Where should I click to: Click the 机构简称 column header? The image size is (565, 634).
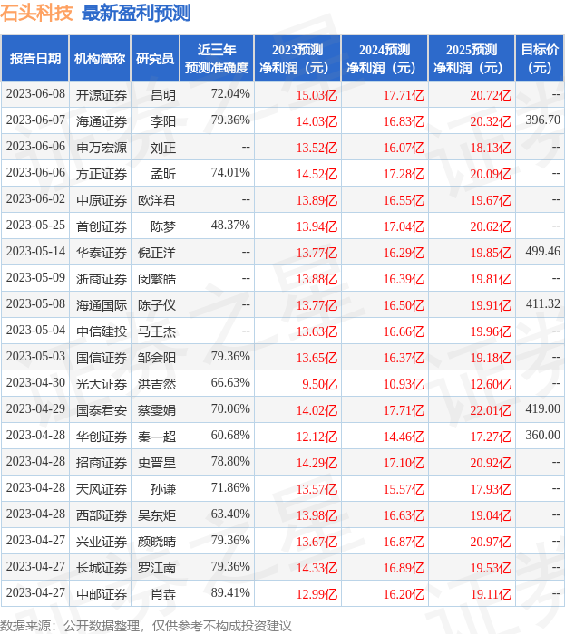tap(100, 58)
